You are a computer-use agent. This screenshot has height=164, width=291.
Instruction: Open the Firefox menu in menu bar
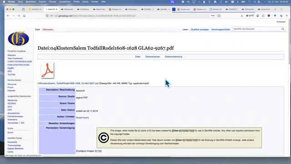click(x=11, y=2)
